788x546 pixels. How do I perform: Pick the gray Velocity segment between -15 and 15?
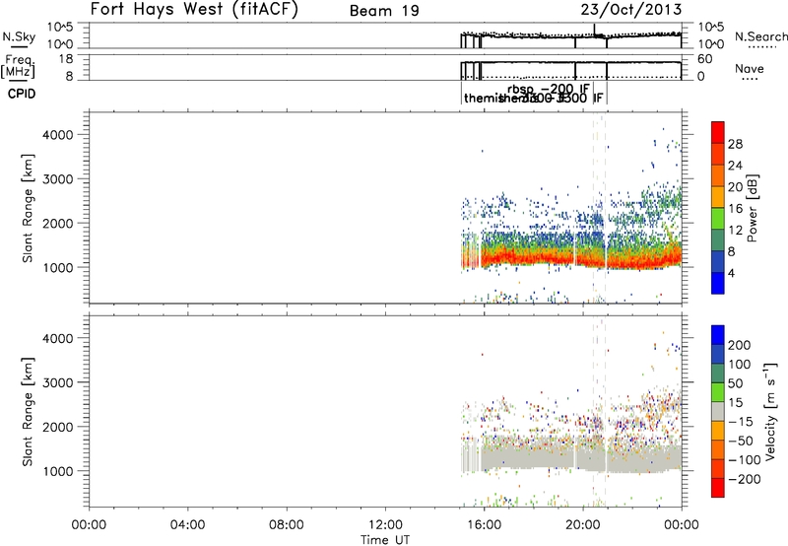pyautogui.click(x=718, y=412)
